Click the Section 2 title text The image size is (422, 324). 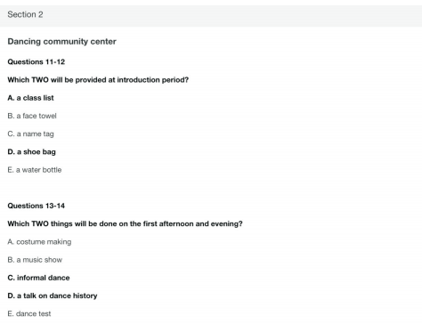click(x=25, y=14)
